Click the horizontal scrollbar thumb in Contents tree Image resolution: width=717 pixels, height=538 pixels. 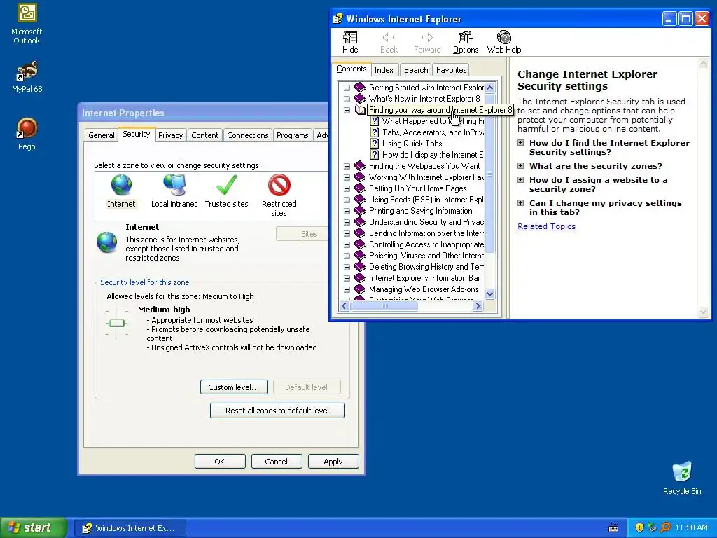pos(384,305)
